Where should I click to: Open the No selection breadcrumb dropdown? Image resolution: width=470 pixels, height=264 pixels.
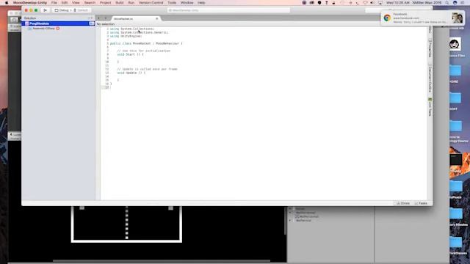point(106,24)
